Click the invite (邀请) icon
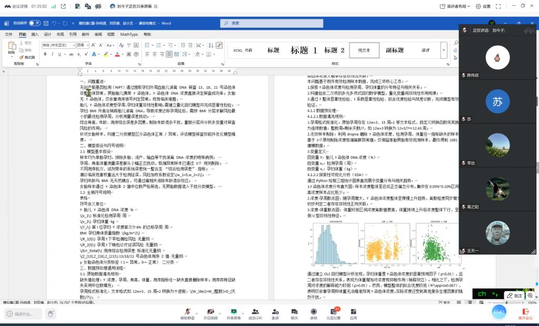The width and height of the screenshot is (539, 326). coord(275,314)
